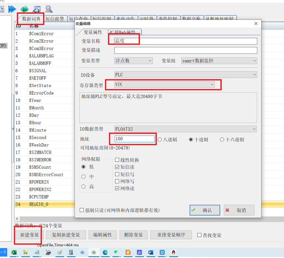284x258 pixels.
Task: Open the 寄存器类型 dropdown showing V区
Action: point(164,84)
